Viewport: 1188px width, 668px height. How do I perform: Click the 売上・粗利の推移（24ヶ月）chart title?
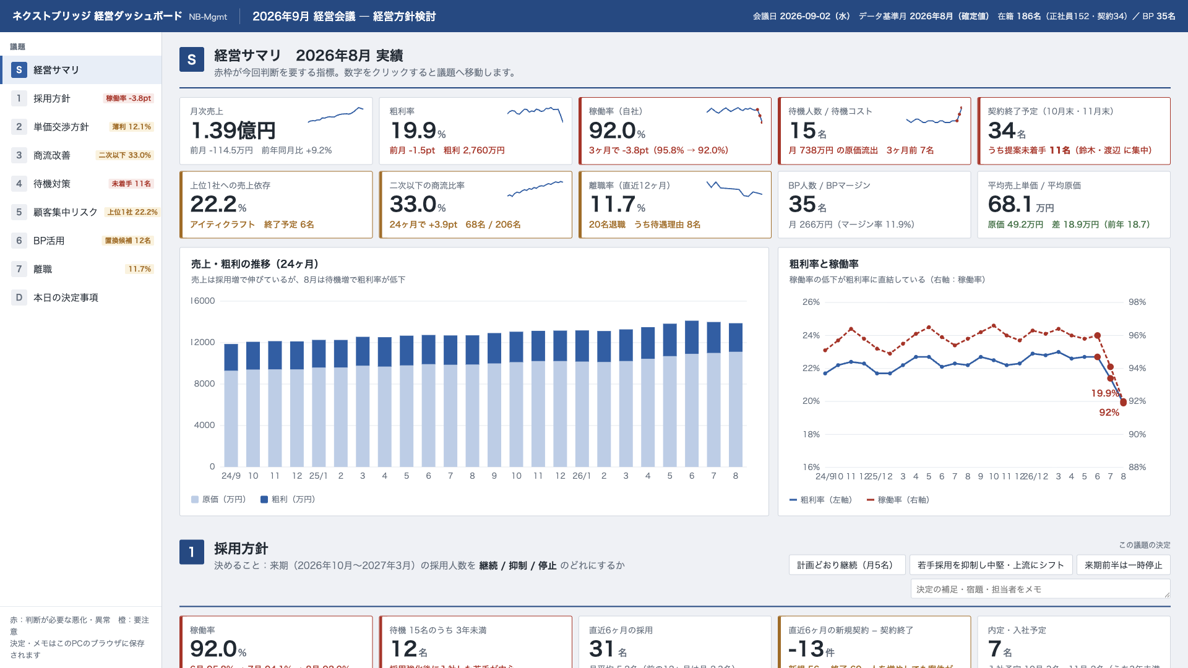[255, 264]
